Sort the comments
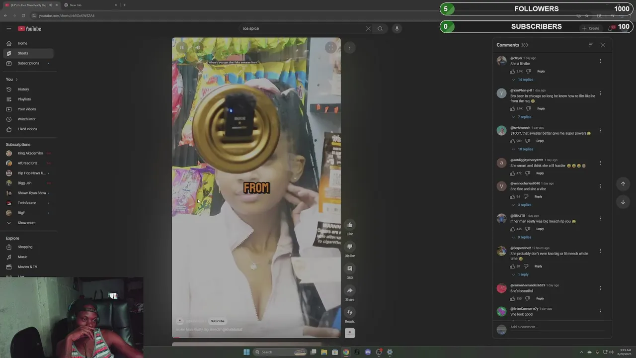The height and width of the screenshot is (358, 636). (x=591, y=45)
